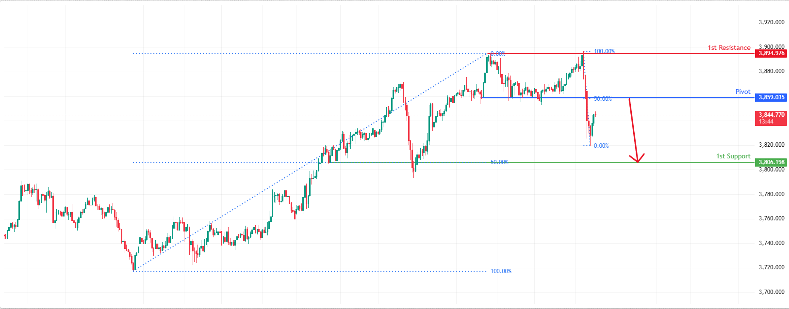789x309 pixels.
Task: Select the 100.00% Fibonacci label at chart bottom
Action: [x=501, y=271]
